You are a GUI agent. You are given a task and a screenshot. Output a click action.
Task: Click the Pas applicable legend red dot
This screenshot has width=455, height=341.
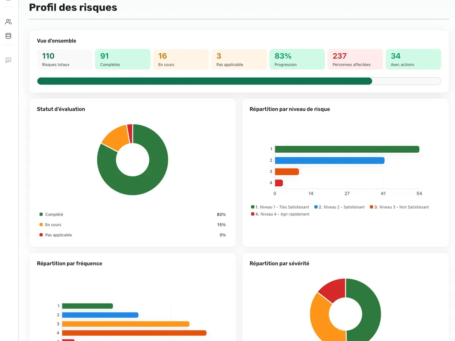click(x=41, y=235)
